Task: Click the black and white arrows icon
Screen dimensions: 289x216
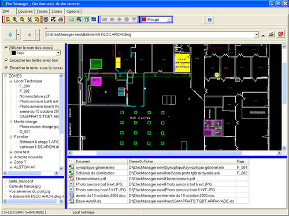Action: [53, 20]
